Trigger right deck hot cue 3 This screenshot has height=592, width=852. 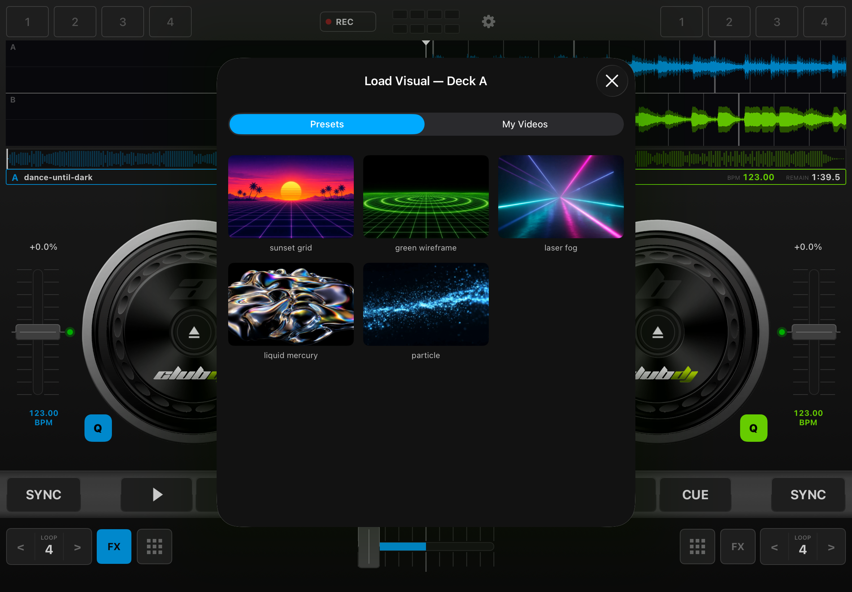777,22
